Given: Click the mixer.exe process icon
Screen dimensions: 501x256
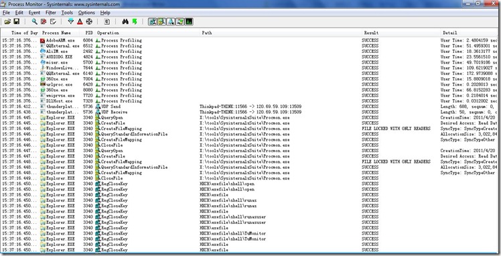Looking at the screenshot, I should [43, 62].
